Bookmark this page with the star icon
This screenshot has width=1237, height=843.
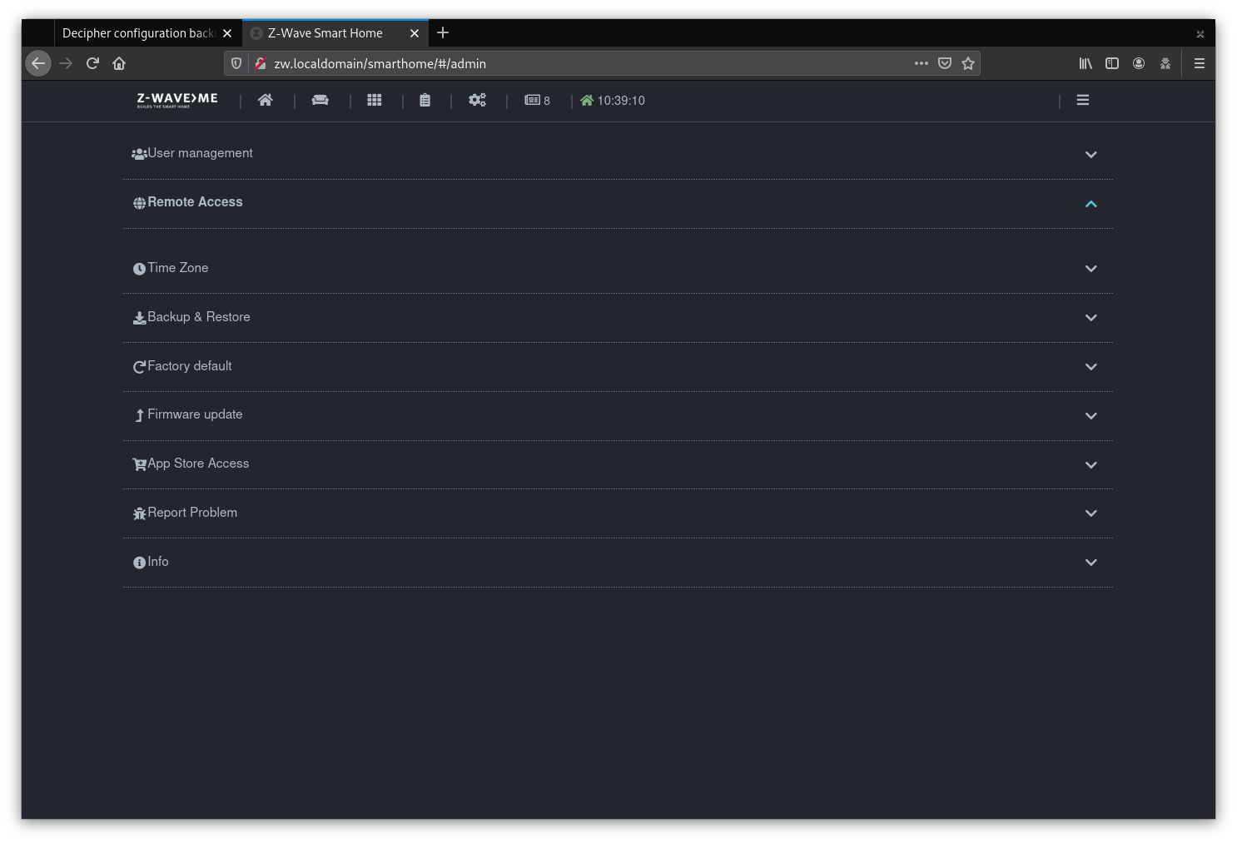tap(968, 62)
